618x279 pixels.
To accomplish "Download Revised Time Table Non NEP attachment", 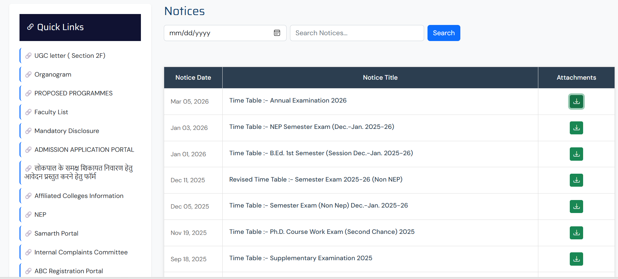I will coord(576,180).
